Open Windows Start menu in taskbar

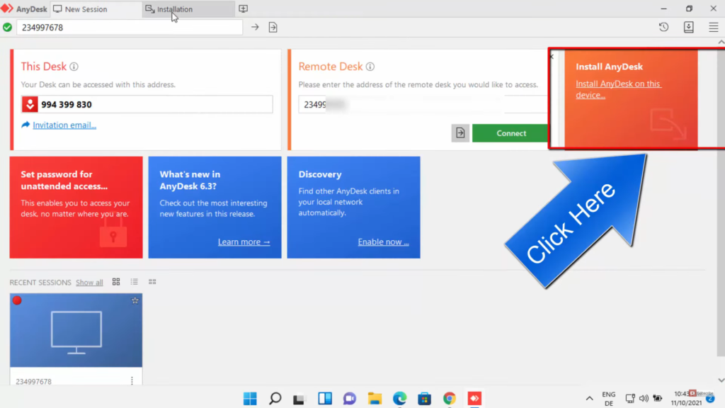250,398
